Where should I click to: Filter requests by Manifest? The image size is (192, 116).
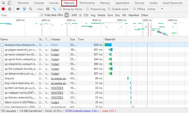coord(134,15)
